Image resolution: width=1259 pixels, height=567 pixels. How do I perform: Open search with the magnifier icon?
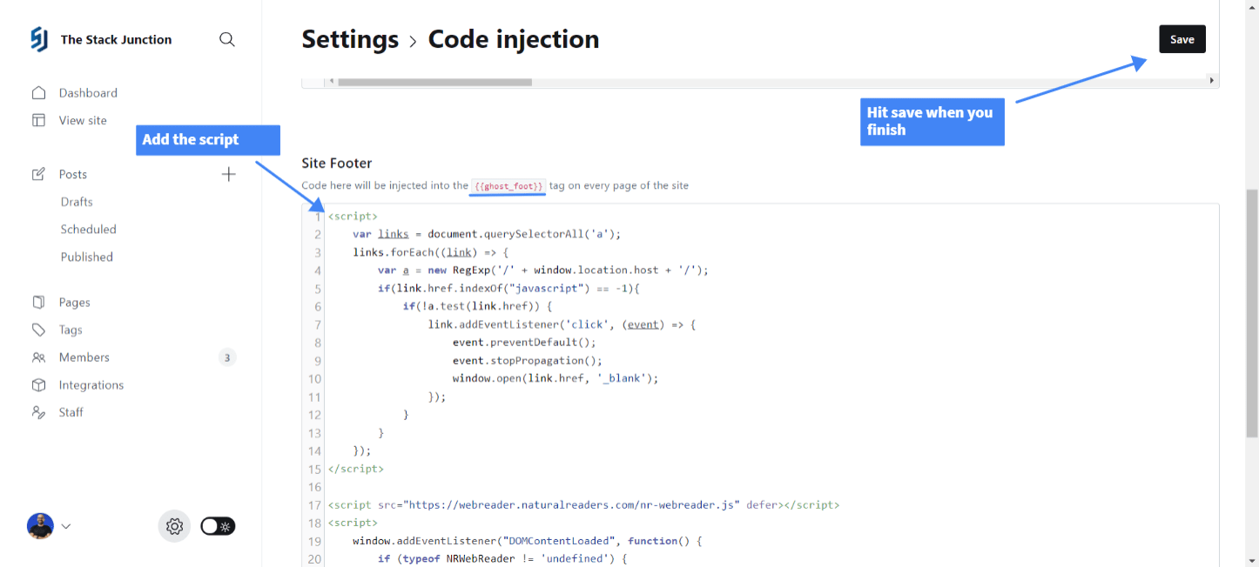pos(227,39)
